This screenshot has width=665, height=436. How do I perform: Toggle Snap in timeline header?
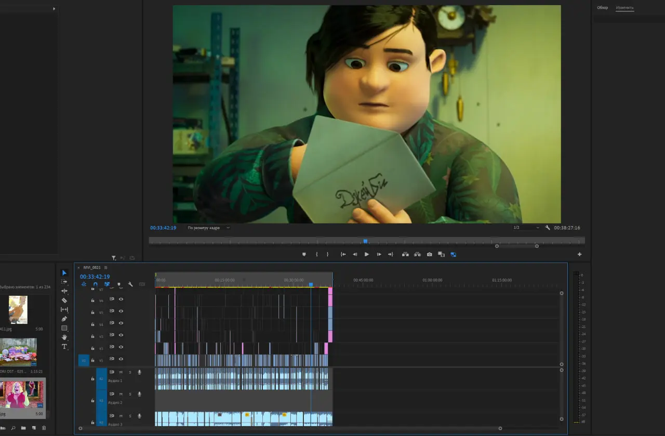pyautogui.click(x=95, y=284)
